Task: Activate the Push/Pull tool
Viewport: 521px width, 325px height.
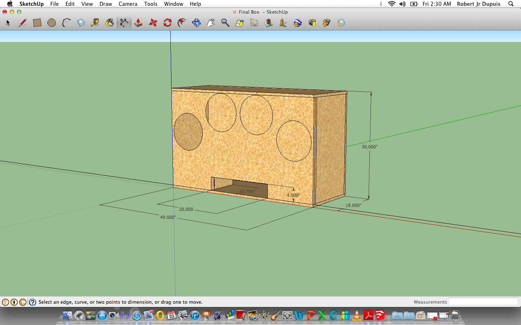Action: tap(138, 23)
